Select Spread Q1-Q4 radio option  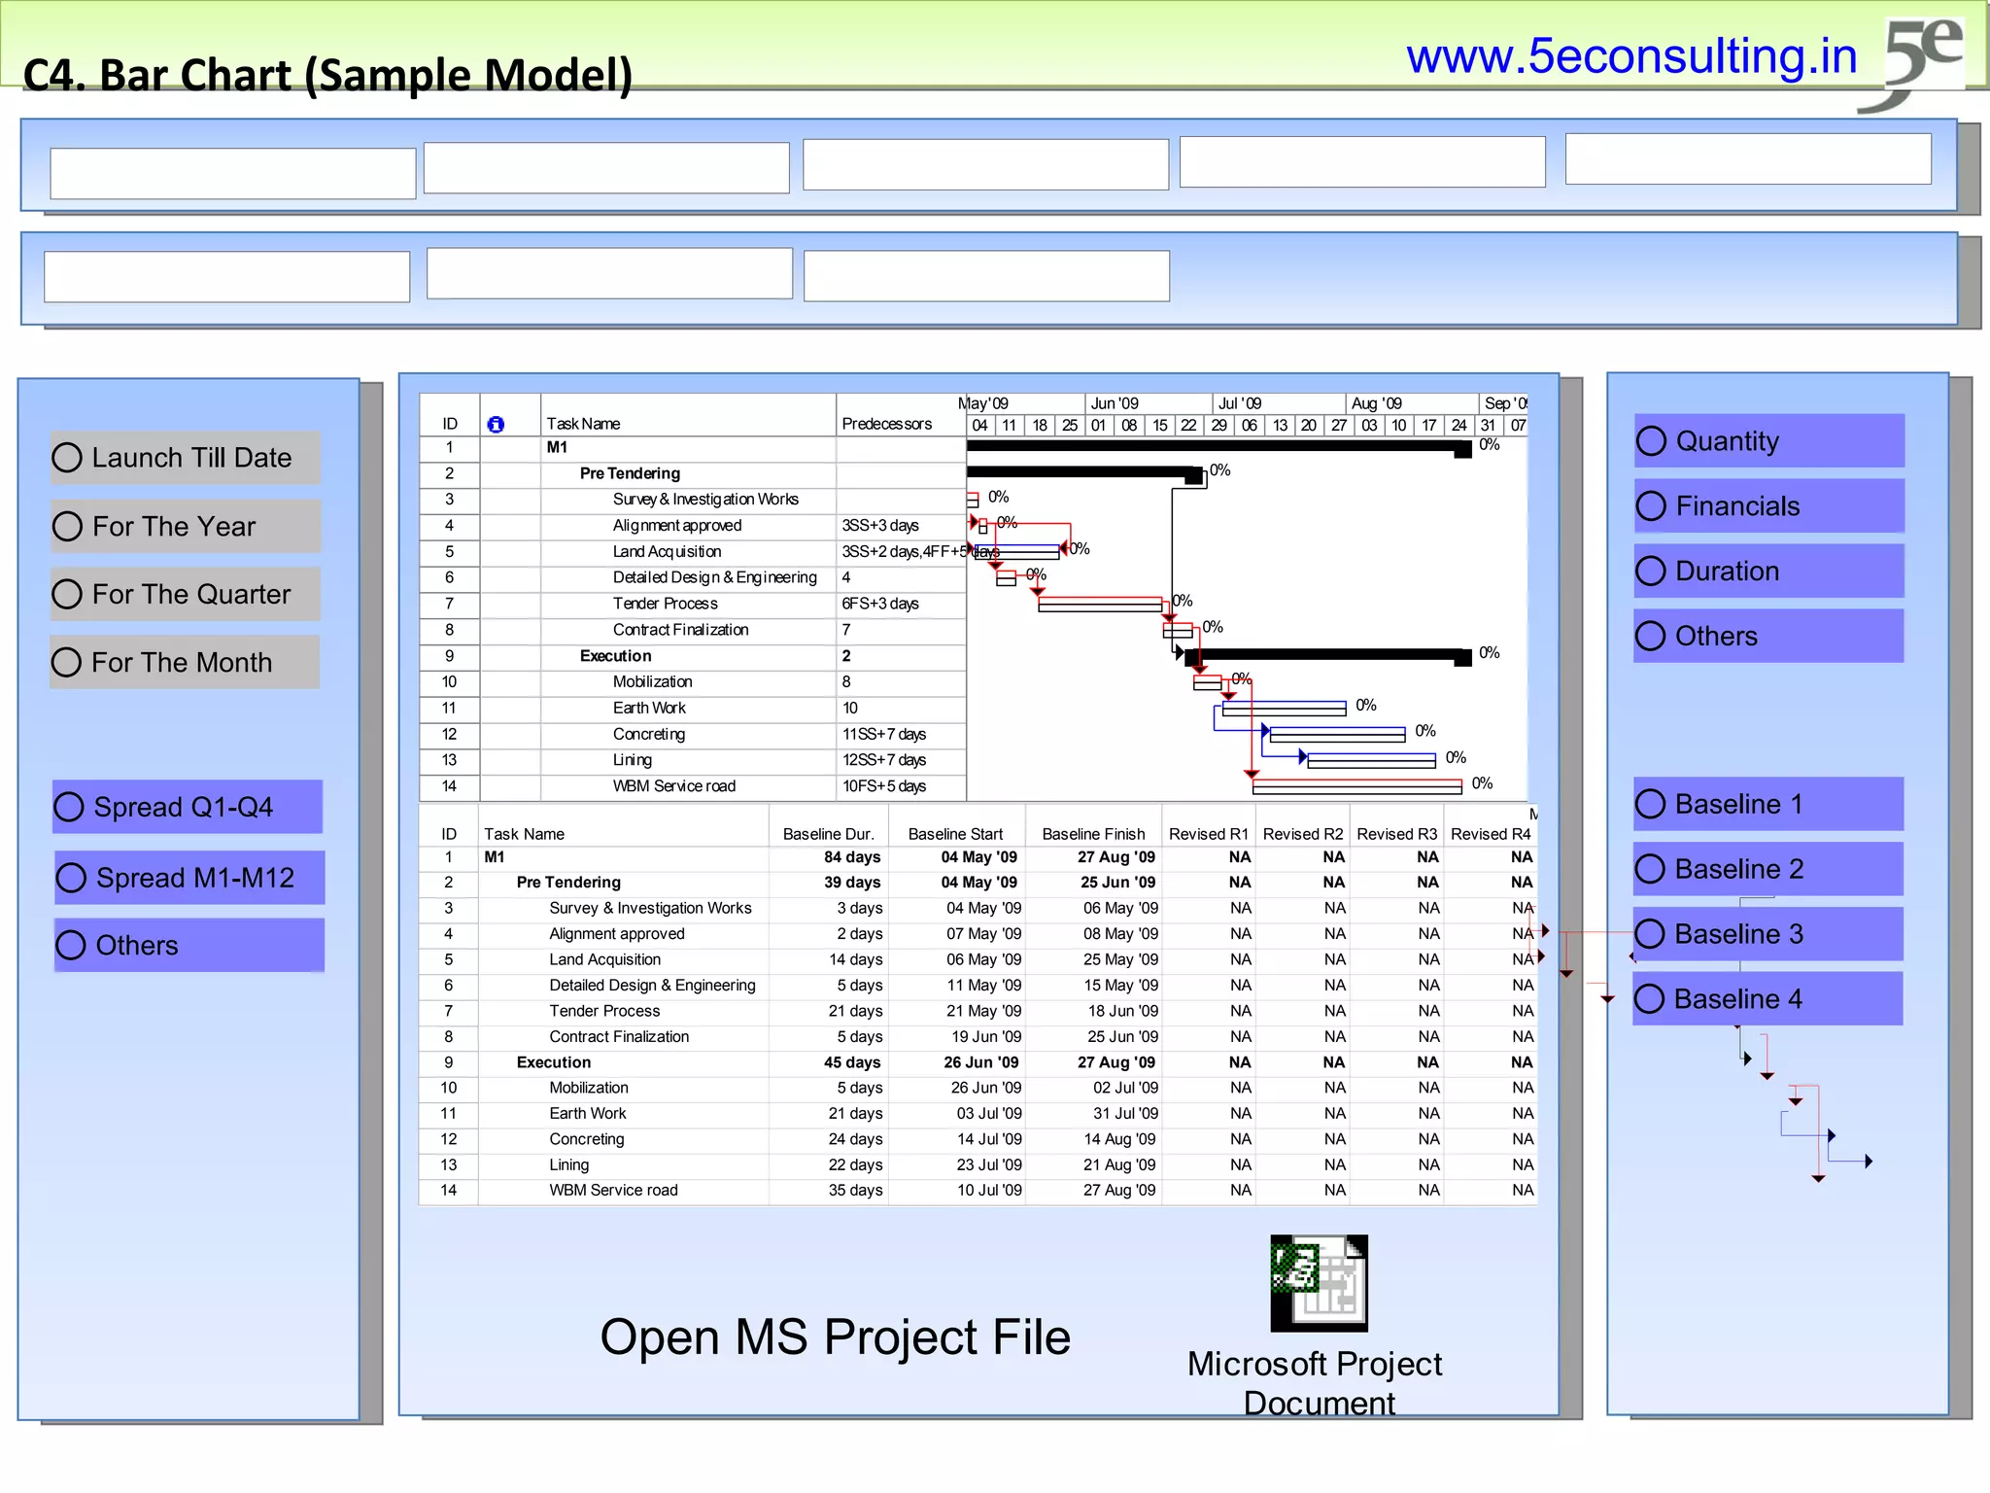tap(188, 807)
